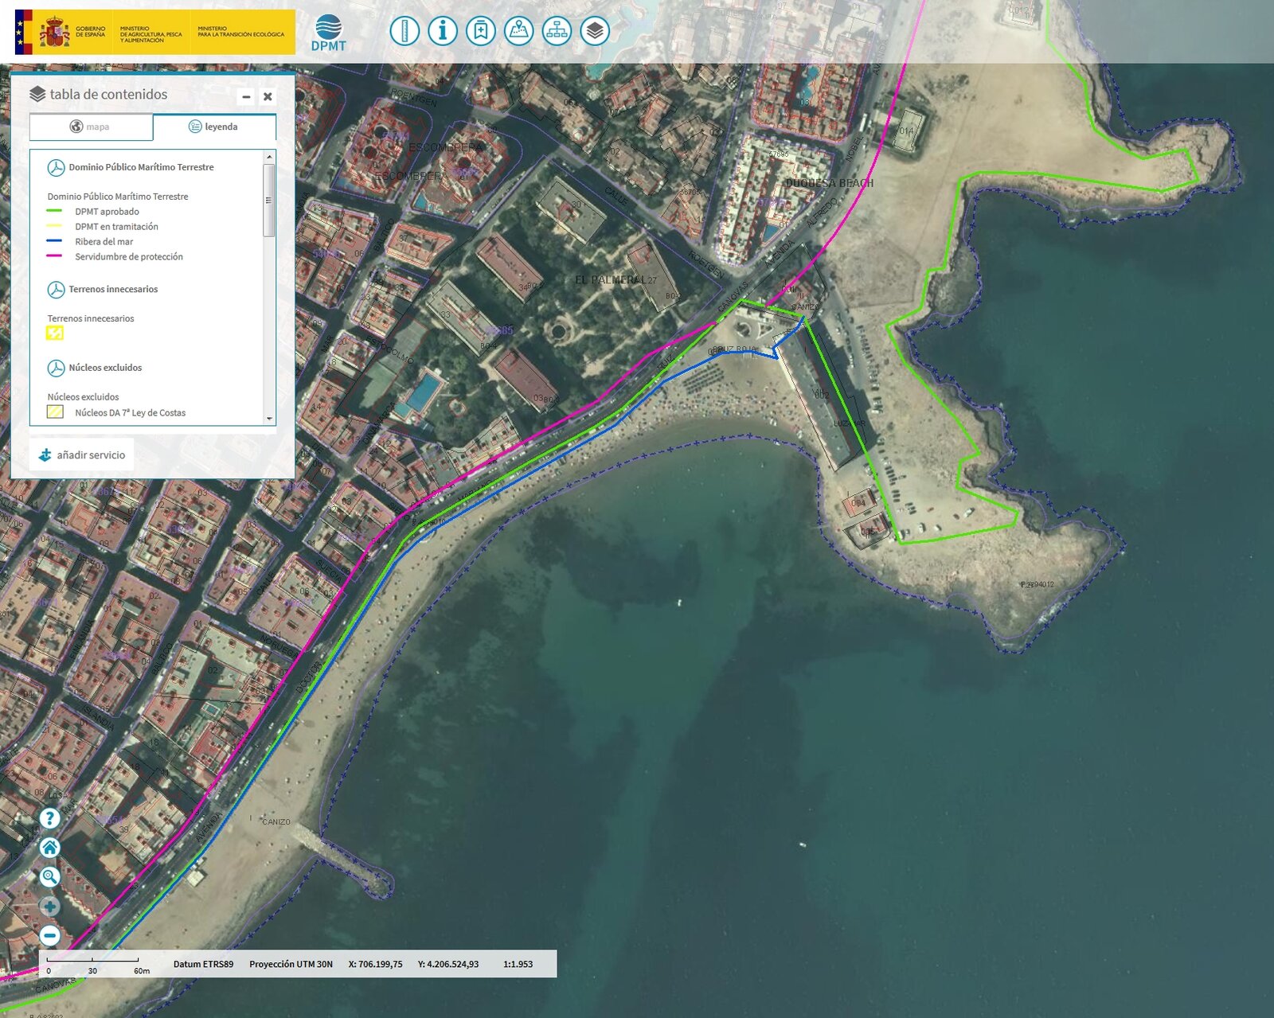Select the leyenda tab
This screenshot has width=1274, height=1018.
click(214, 127)
